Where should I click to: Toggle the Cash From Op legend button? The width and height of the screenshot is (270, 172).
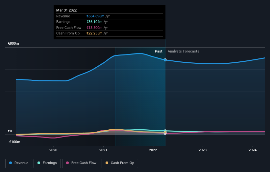(x=120, y=163)
